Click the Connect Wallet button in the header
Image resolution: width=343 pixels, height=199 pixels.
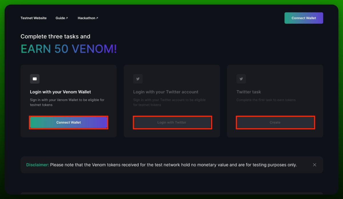(x=304, y=18)
